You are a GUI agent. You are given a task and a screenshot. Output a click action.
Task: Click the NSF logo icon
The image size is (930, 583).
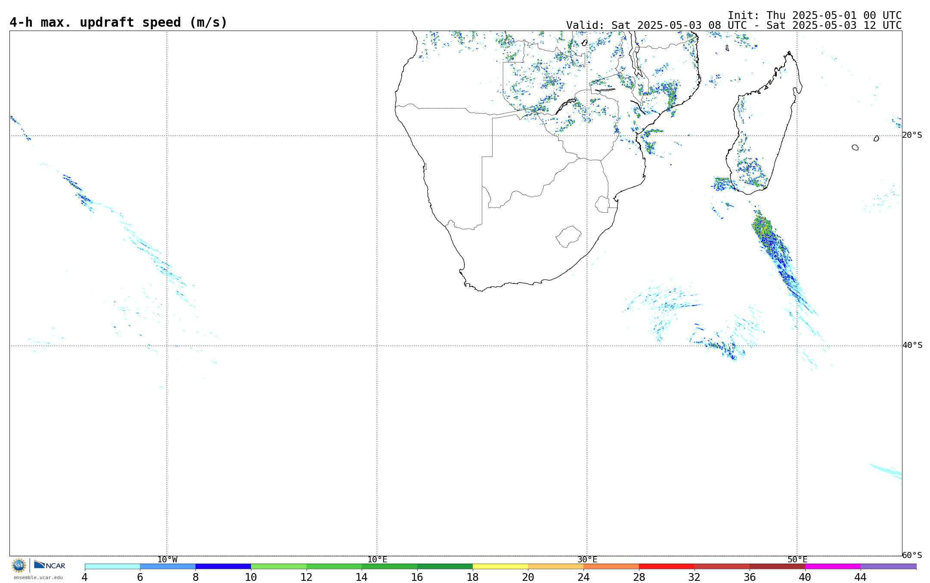19,565
